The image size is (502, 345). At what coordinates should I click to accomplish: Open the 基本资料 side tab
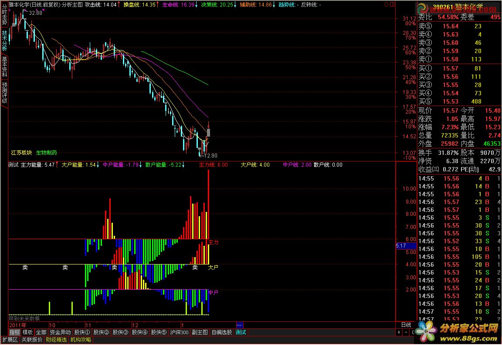coord(4,67)
